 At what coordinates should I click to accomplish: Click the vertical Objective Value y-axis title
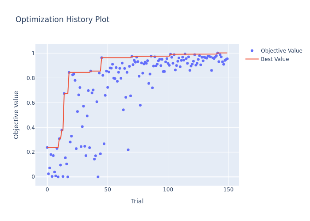[x=17, y=114]
